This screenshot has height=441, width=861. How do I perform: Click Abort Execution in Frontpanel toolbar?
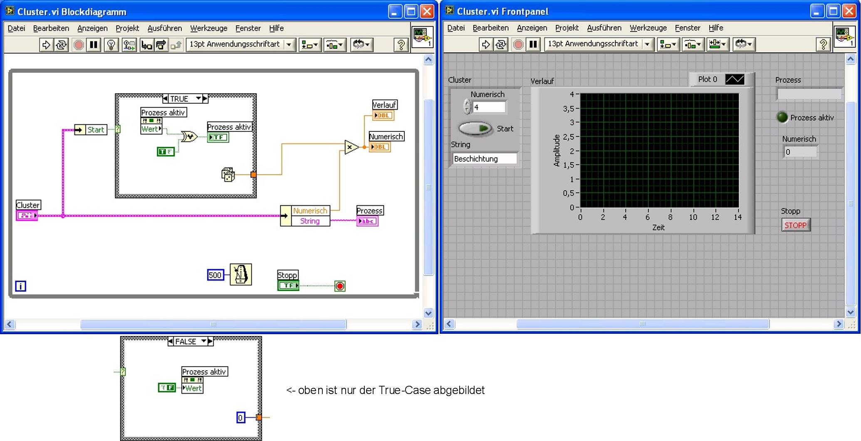pos(518,44)
